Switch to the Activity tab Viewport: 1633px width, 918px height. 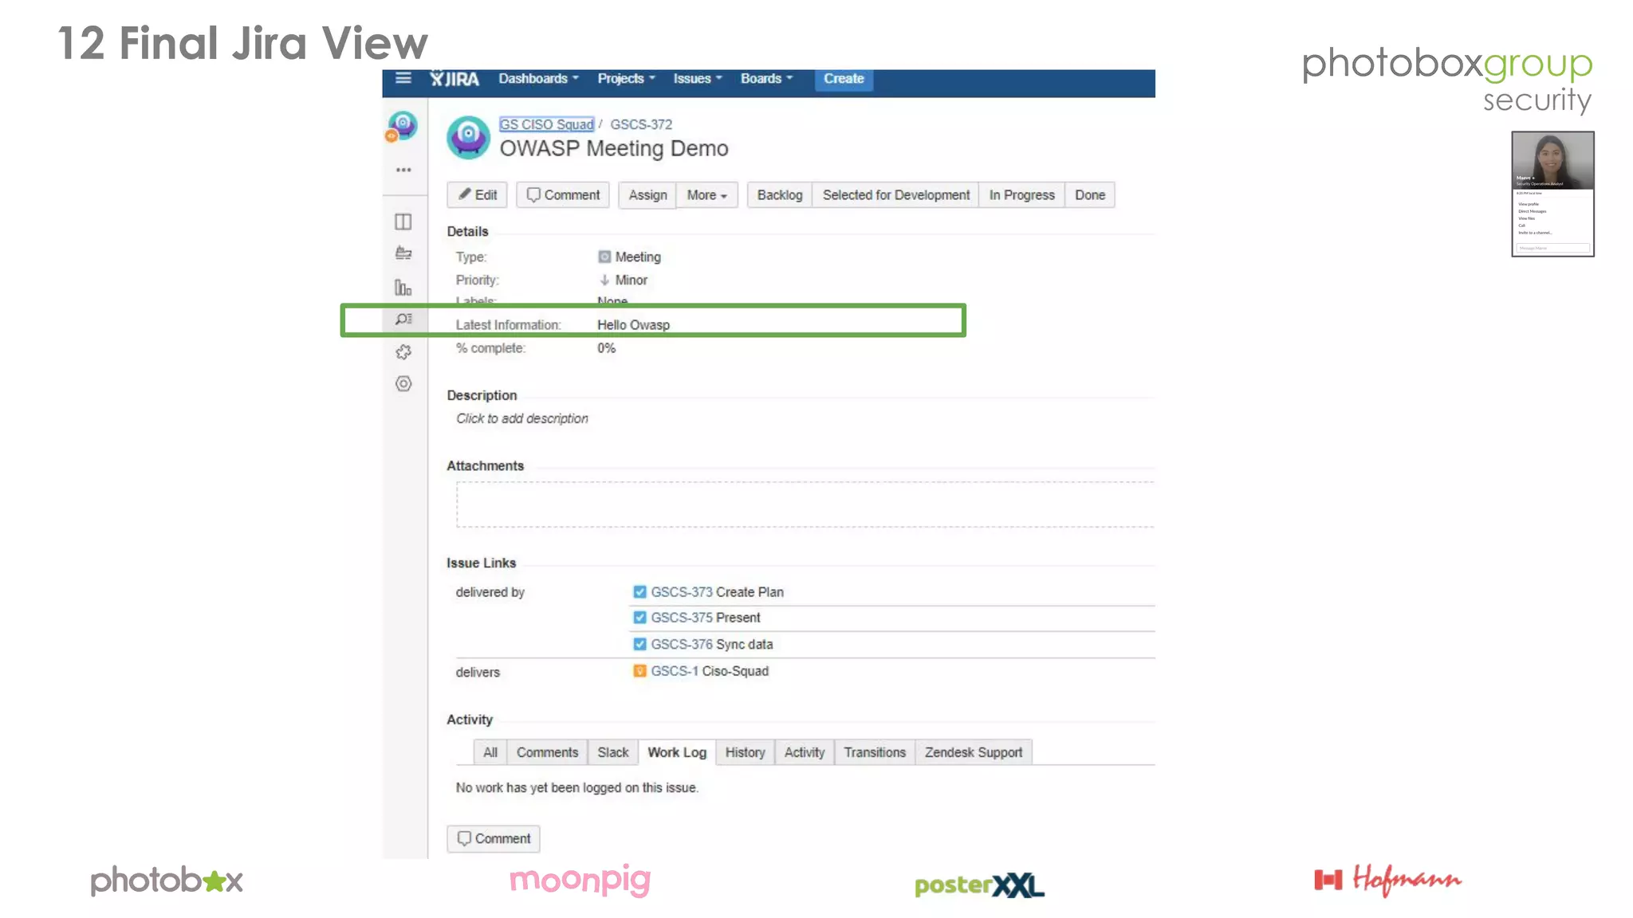tap(805, 752)
